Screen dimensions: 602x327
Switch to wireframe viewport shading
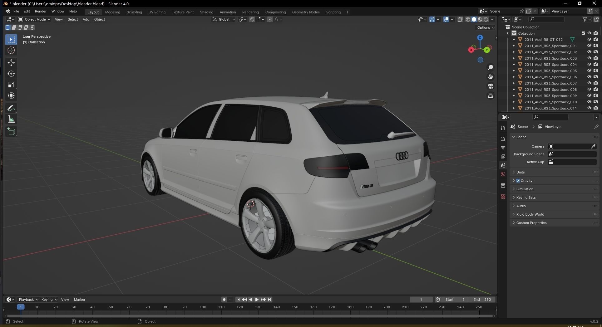coord(468,19)
